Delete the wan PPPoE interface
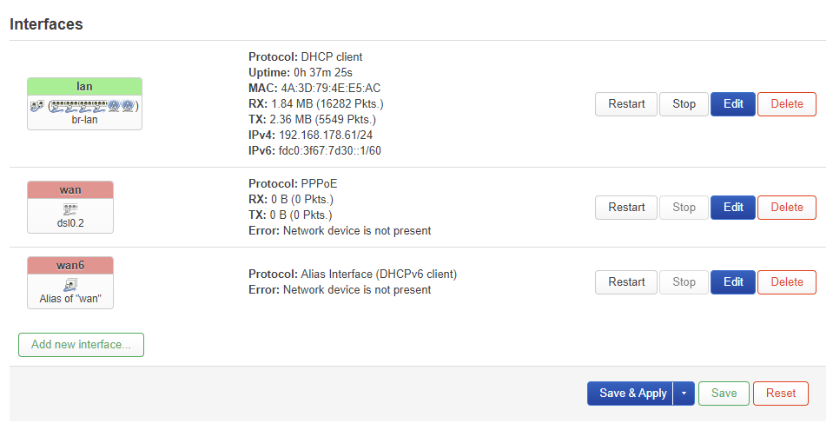This screenshot has width=833, height=430. pyautogui.click(x=787, y=208)
